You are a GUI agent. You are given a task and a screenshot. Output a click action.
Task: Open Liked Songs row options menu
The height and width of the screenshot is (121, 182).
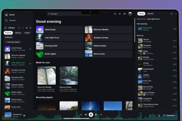click(30, 49)
